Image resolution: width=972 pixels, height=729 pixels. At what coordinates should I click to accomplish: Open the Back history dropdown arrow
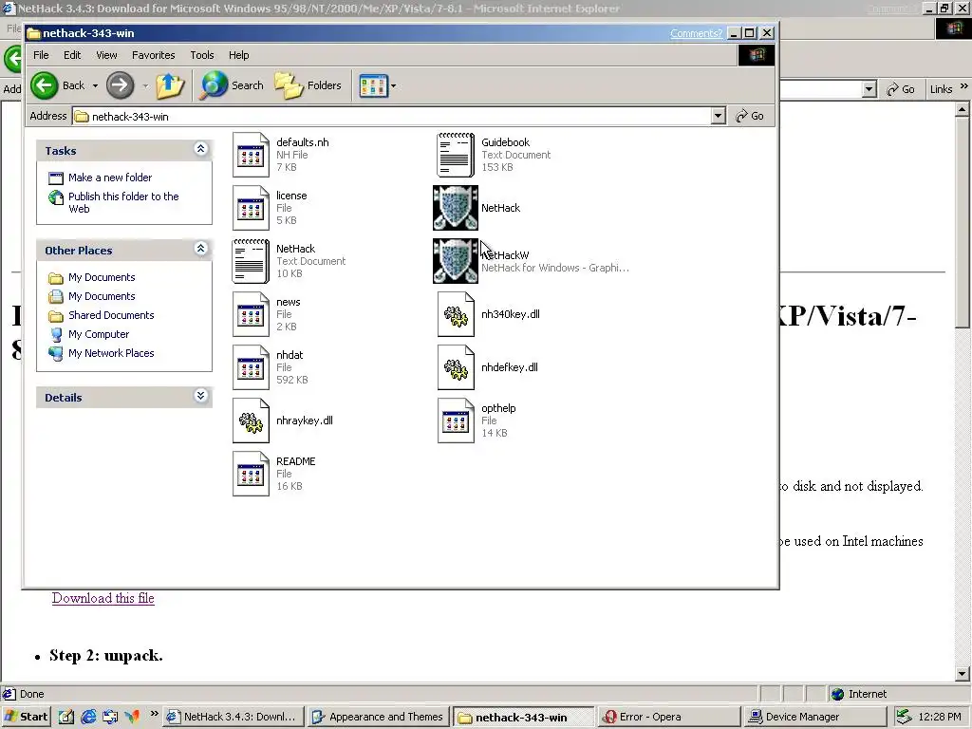coord(95,86)
